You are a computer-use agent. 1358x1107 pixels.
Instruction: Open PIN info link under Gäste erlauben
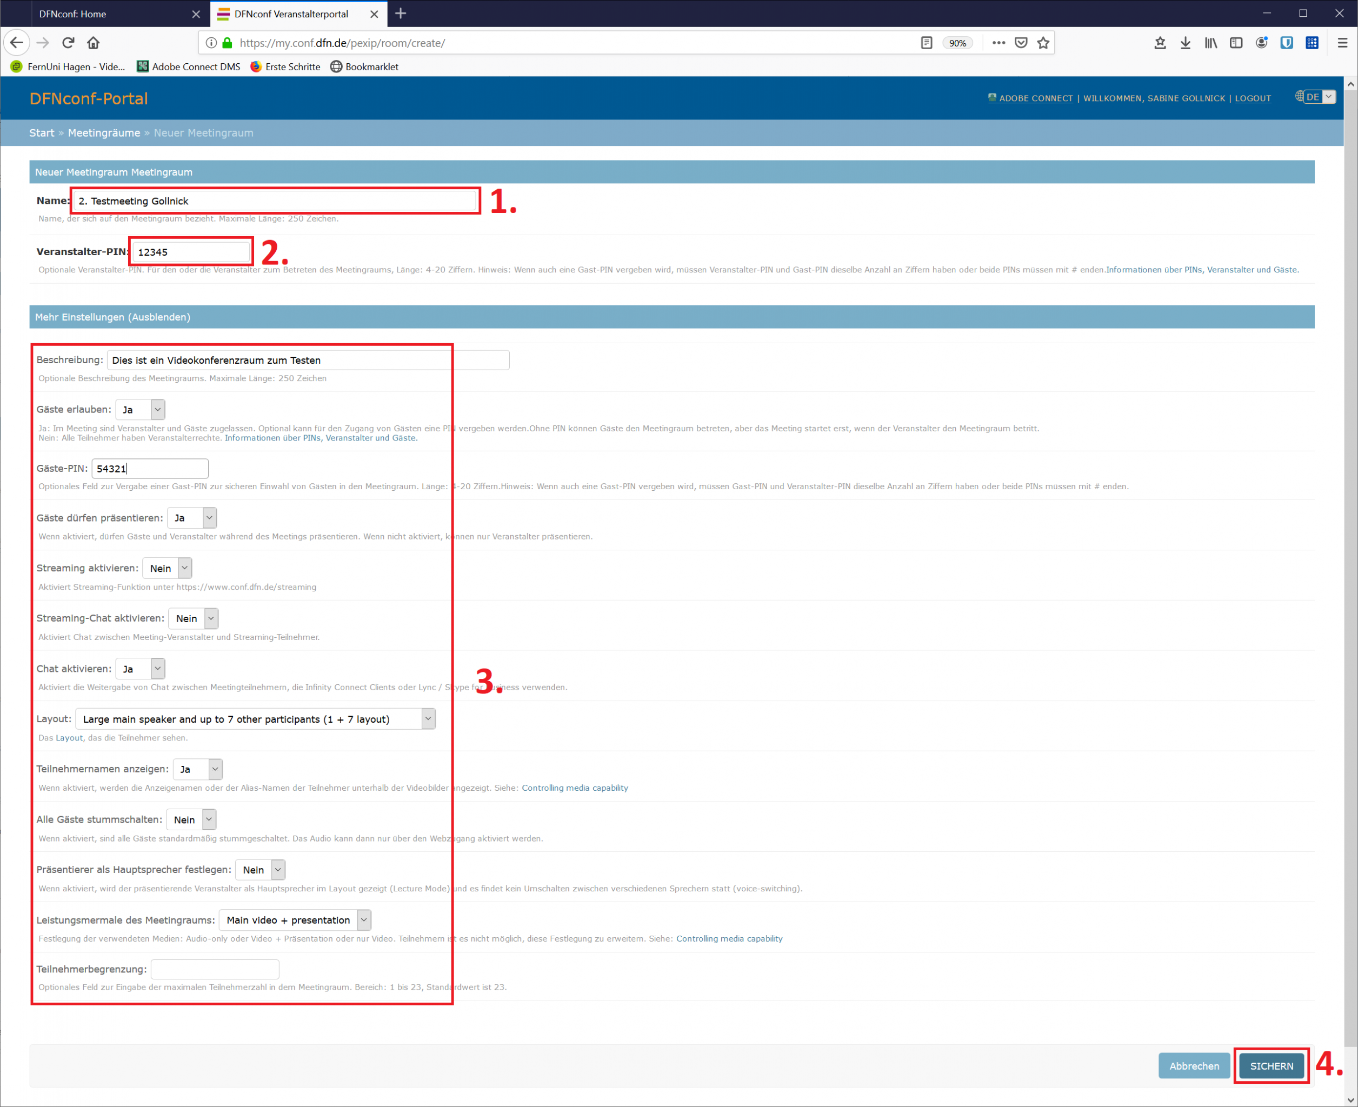321,438
